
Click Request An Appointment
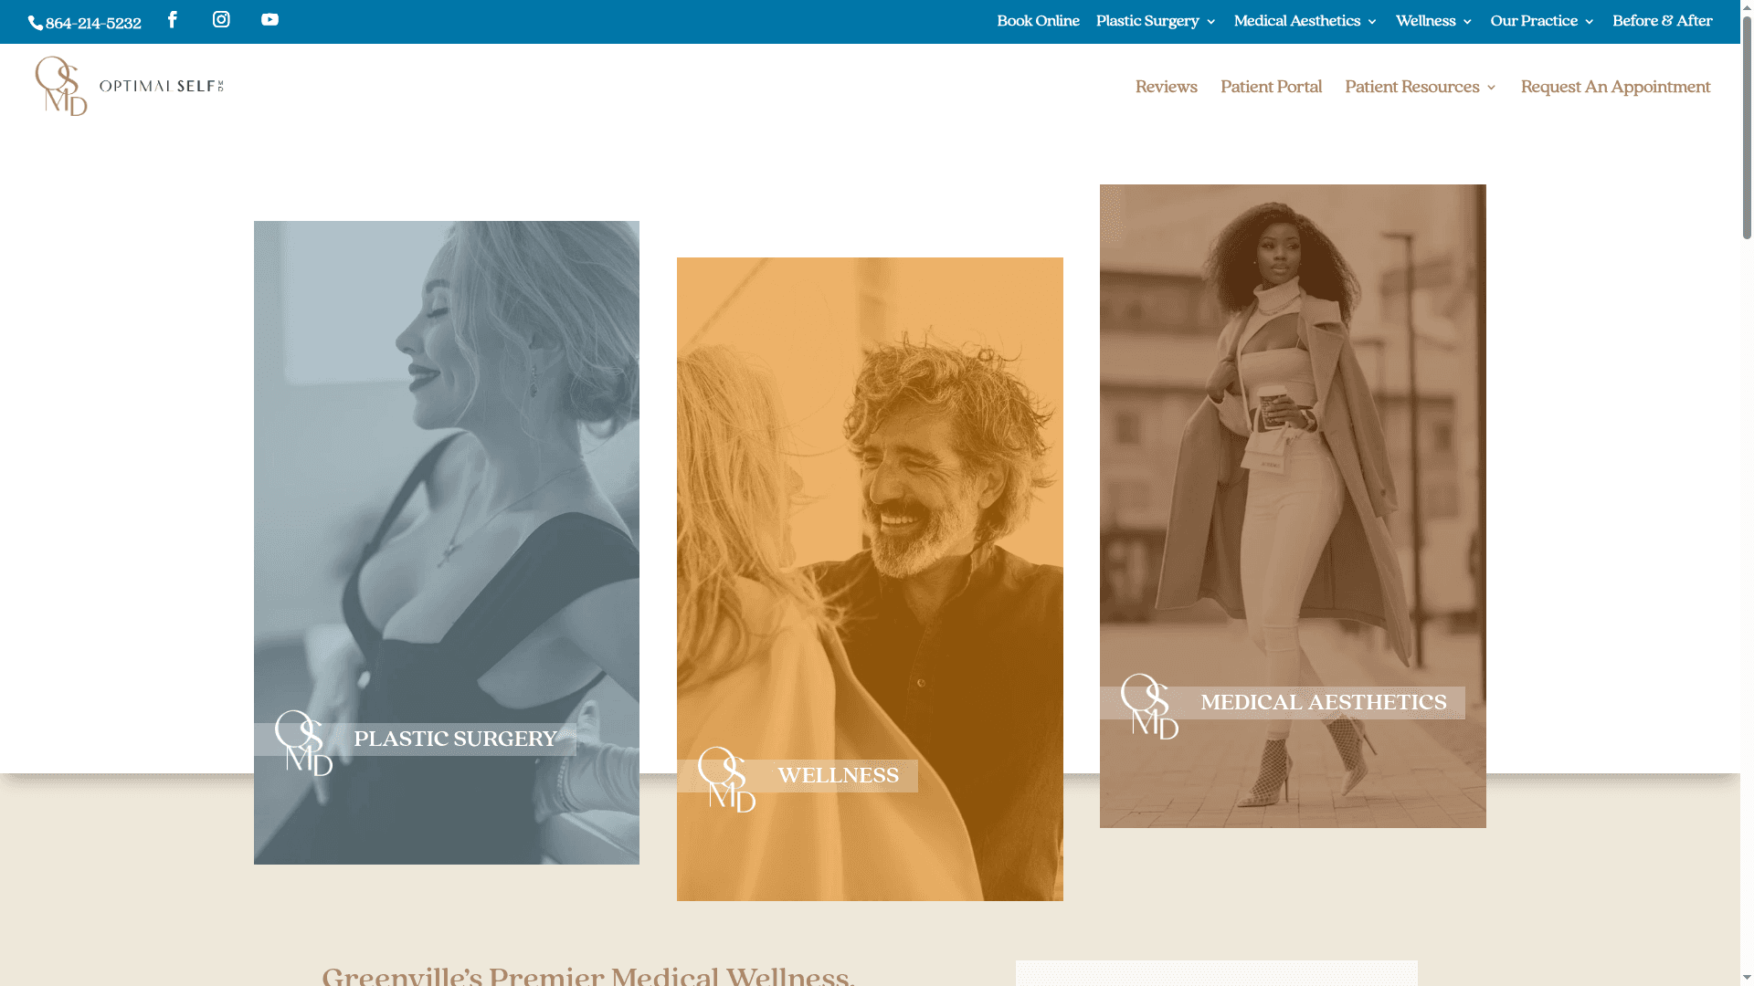point(1615,87)
